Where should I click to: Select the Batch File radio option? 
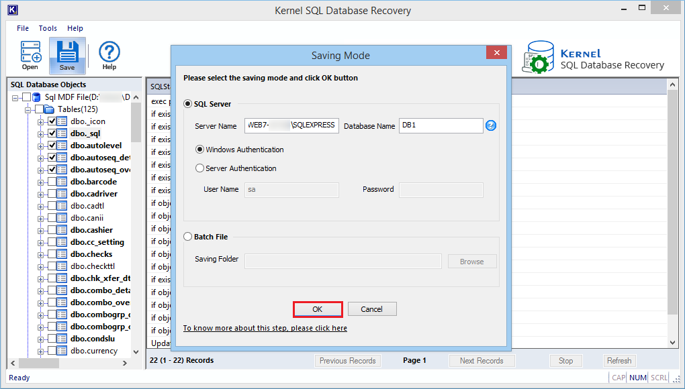(188, 237)
